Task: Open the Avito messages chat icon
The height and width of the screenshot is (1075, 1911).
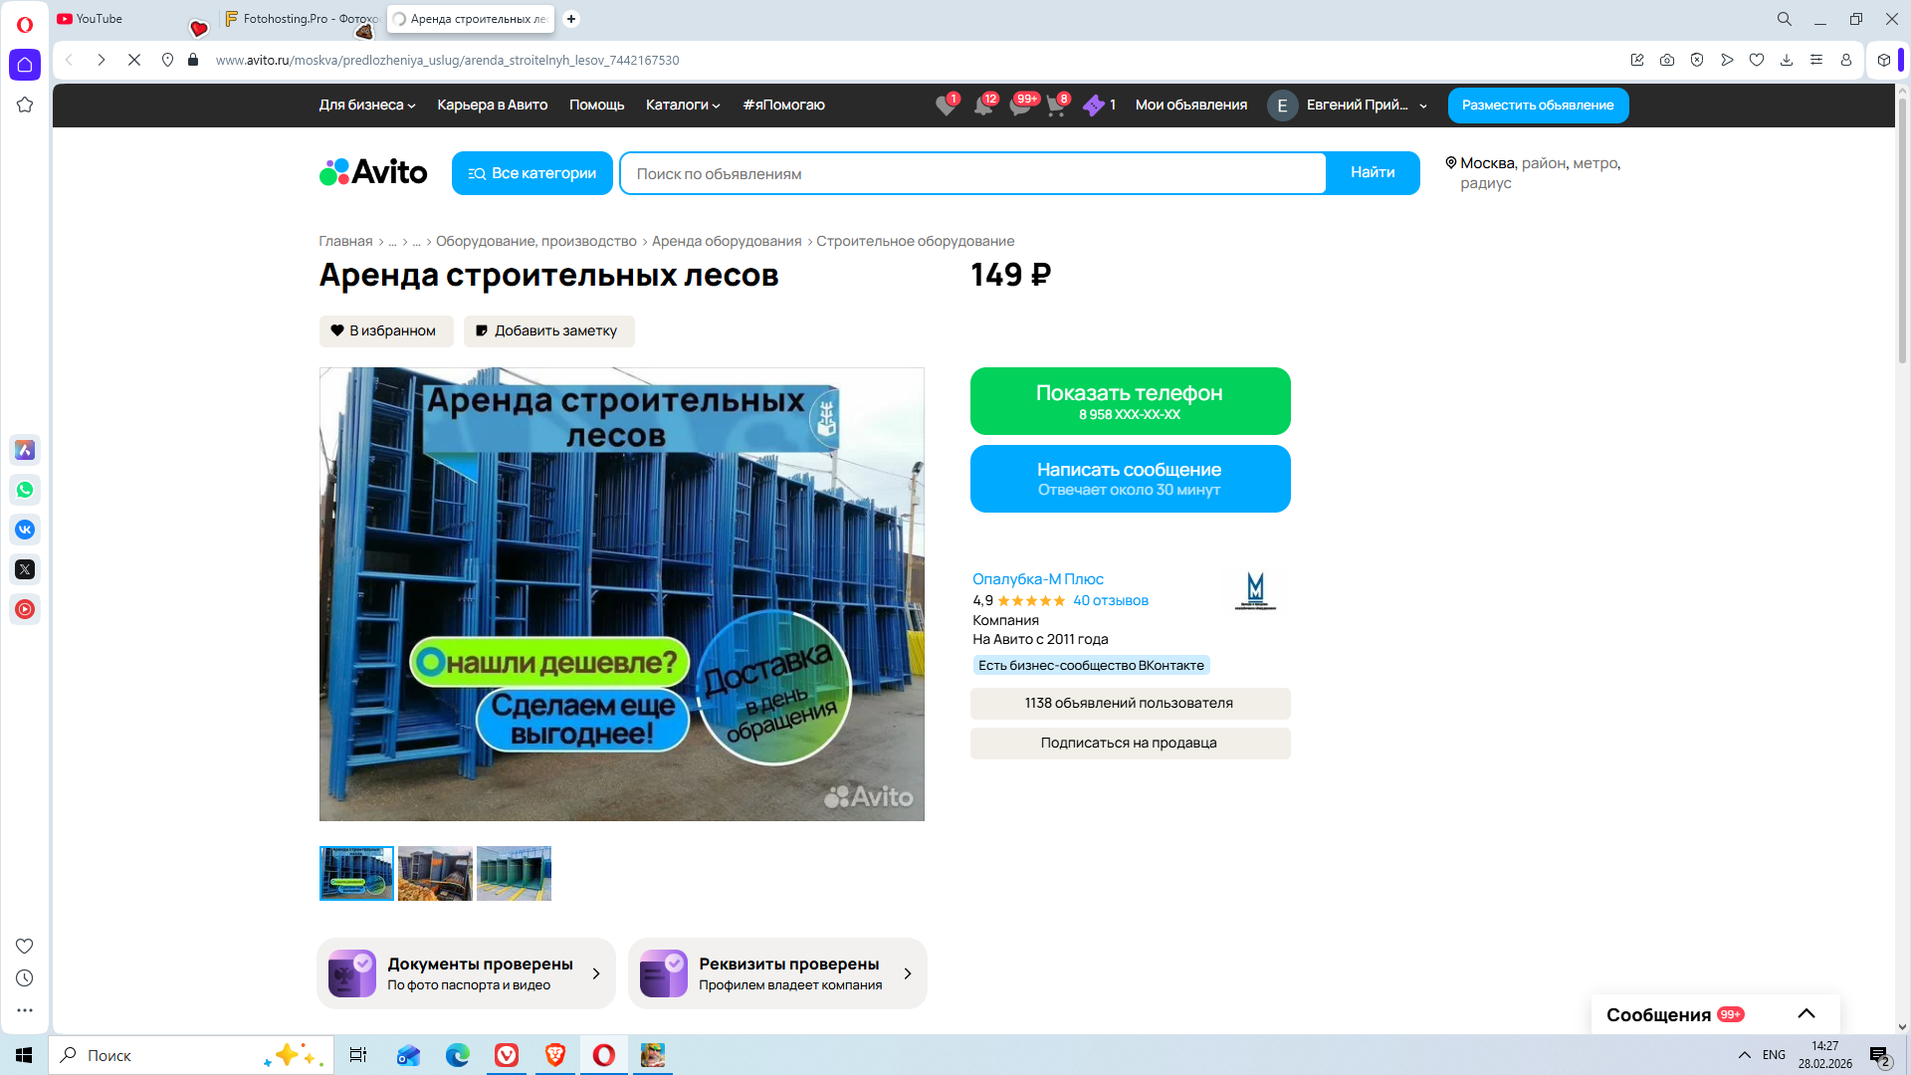Action: [x=1020, y=106]
